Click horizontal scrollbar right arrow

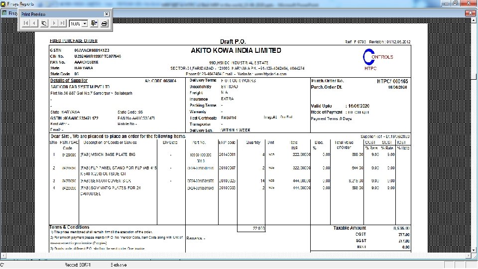point(469,256)
